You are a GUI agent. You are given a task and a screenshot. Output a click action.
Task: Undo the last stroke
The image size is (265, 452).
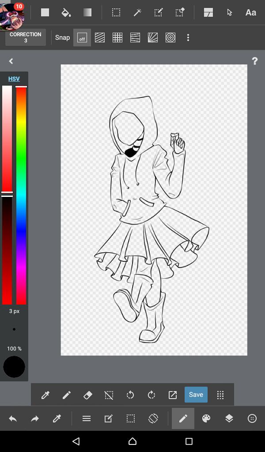pos(13,418)
